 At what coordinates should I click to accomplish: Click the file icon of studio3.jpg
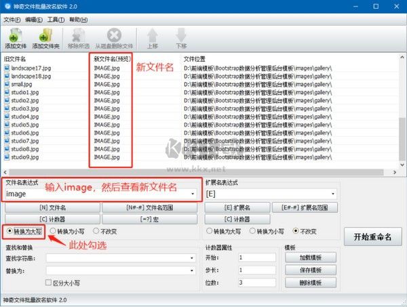click(7, 108)
